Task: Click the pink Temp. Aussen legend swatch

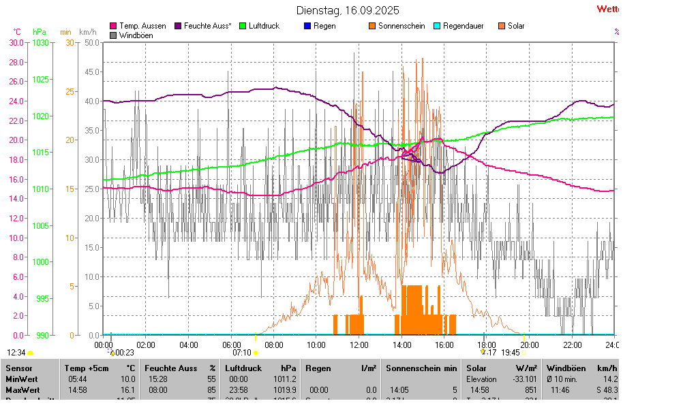Action: (x=113, y=26)
